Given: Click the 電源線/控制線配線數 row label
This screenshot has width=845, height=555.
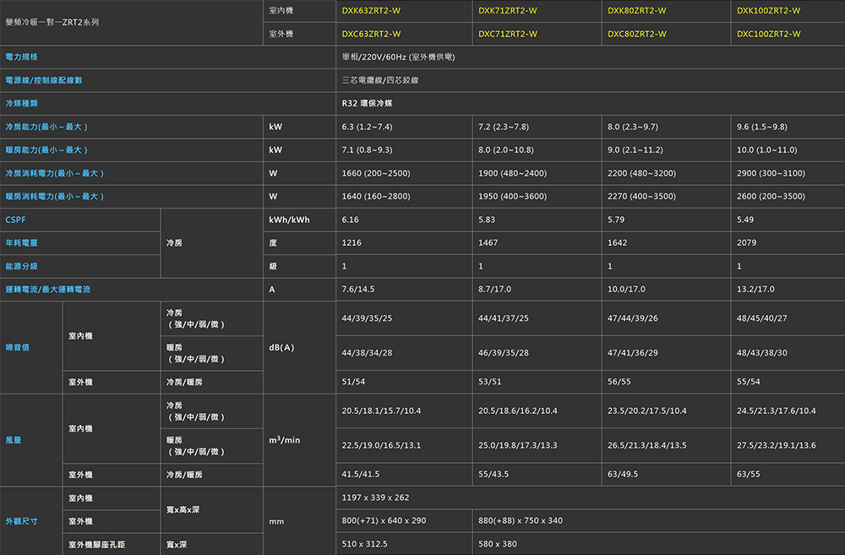Looking at the screenshot, I should [44, 80].
